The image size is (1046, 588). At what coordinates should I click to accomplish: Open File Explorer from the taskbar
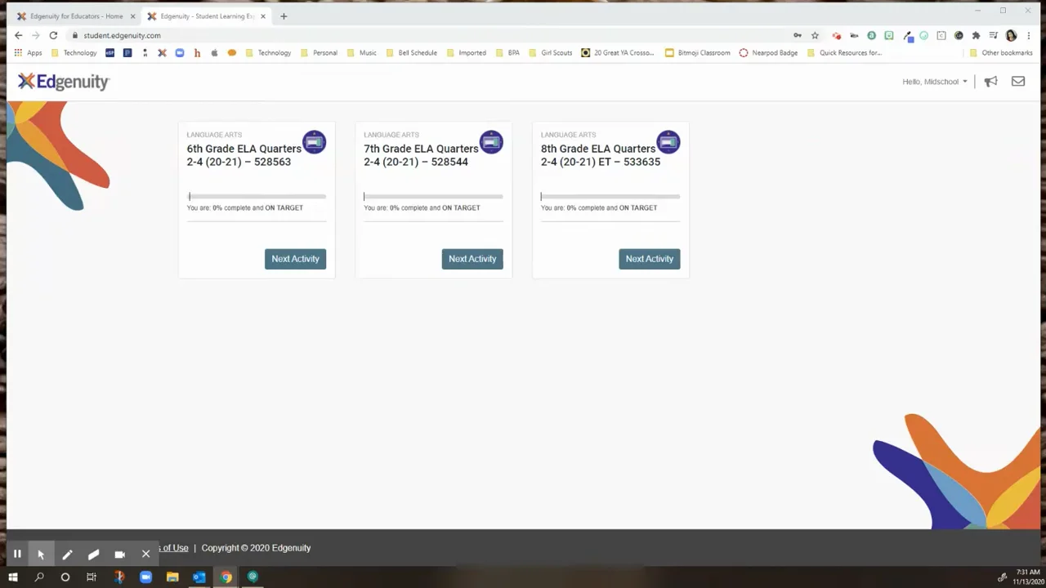[172, 577]
